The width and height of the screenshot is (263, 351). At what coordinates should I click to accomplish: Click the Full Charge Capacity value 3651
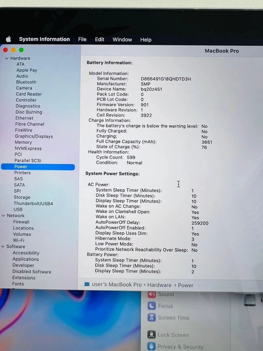pos(207,142)
